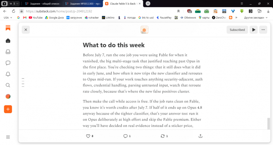Screen dimensions: 273x145
Task: Open the inbox icon in sidebar
Action: (8, 52)
